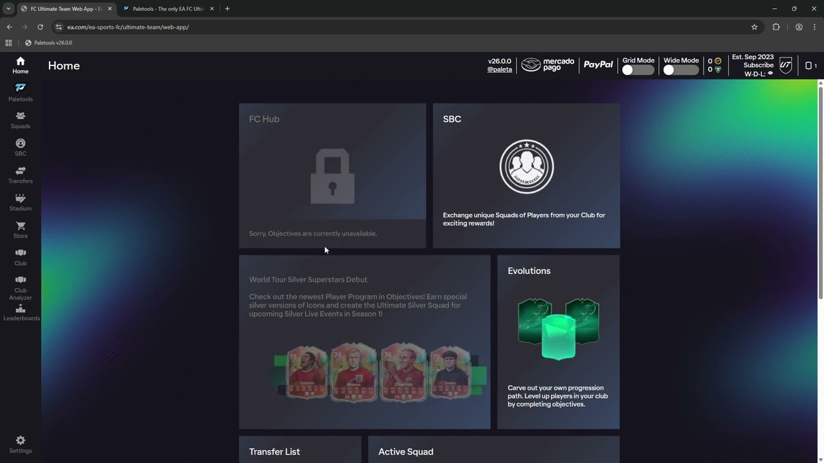Click the Subscribe text in header
Viewport: 824px width, 463px height.
click(758, 66)
